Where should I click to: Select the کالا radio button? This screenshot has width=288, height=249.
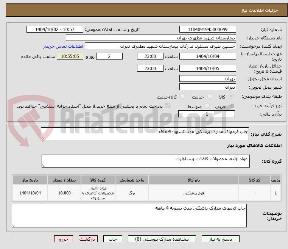[x=231, y=96]
